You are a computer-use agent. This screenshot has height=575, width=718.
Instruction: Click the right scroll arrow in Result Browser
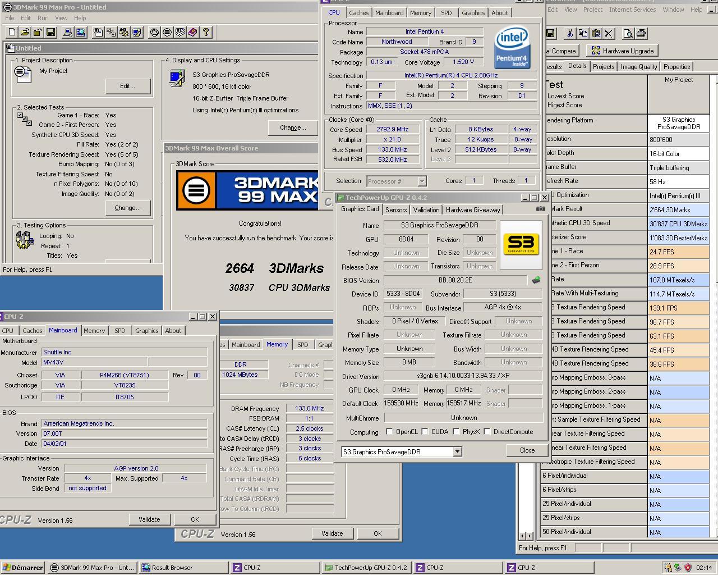coord(530,536)
